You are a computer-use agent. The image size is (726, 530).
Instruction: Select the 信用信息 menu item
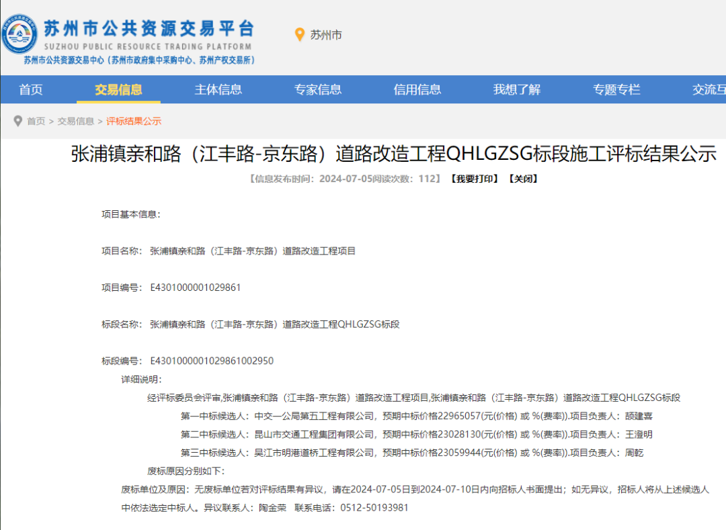click(417, 90)
